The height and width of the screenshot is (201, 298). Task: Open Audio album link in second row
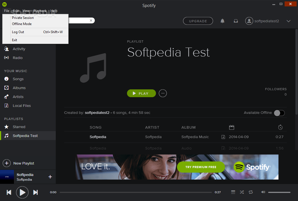[186, 148]
